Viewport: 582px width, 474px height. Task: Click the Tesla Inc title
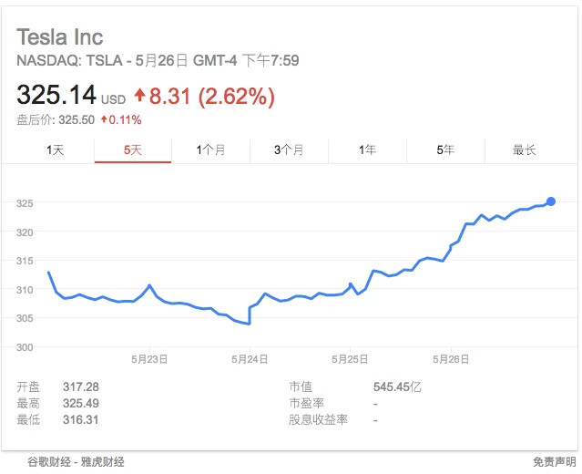coord(60,36)
